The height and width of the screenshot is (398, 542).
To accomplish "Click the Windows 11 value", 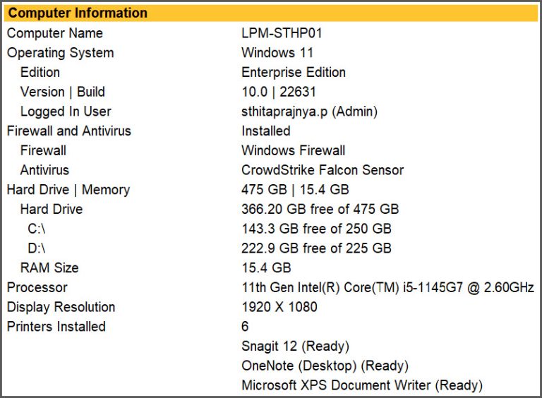I will pyautogui.click(x=277, y=53).
